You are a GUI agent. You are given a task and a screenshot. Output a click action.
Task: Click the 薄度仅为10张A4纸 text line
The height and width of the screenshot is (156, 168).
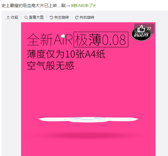pos(66,54)
